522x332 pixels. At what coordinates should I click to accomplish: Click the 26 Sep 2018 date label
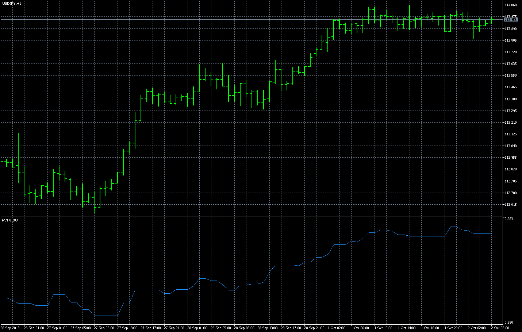(10, 328)
